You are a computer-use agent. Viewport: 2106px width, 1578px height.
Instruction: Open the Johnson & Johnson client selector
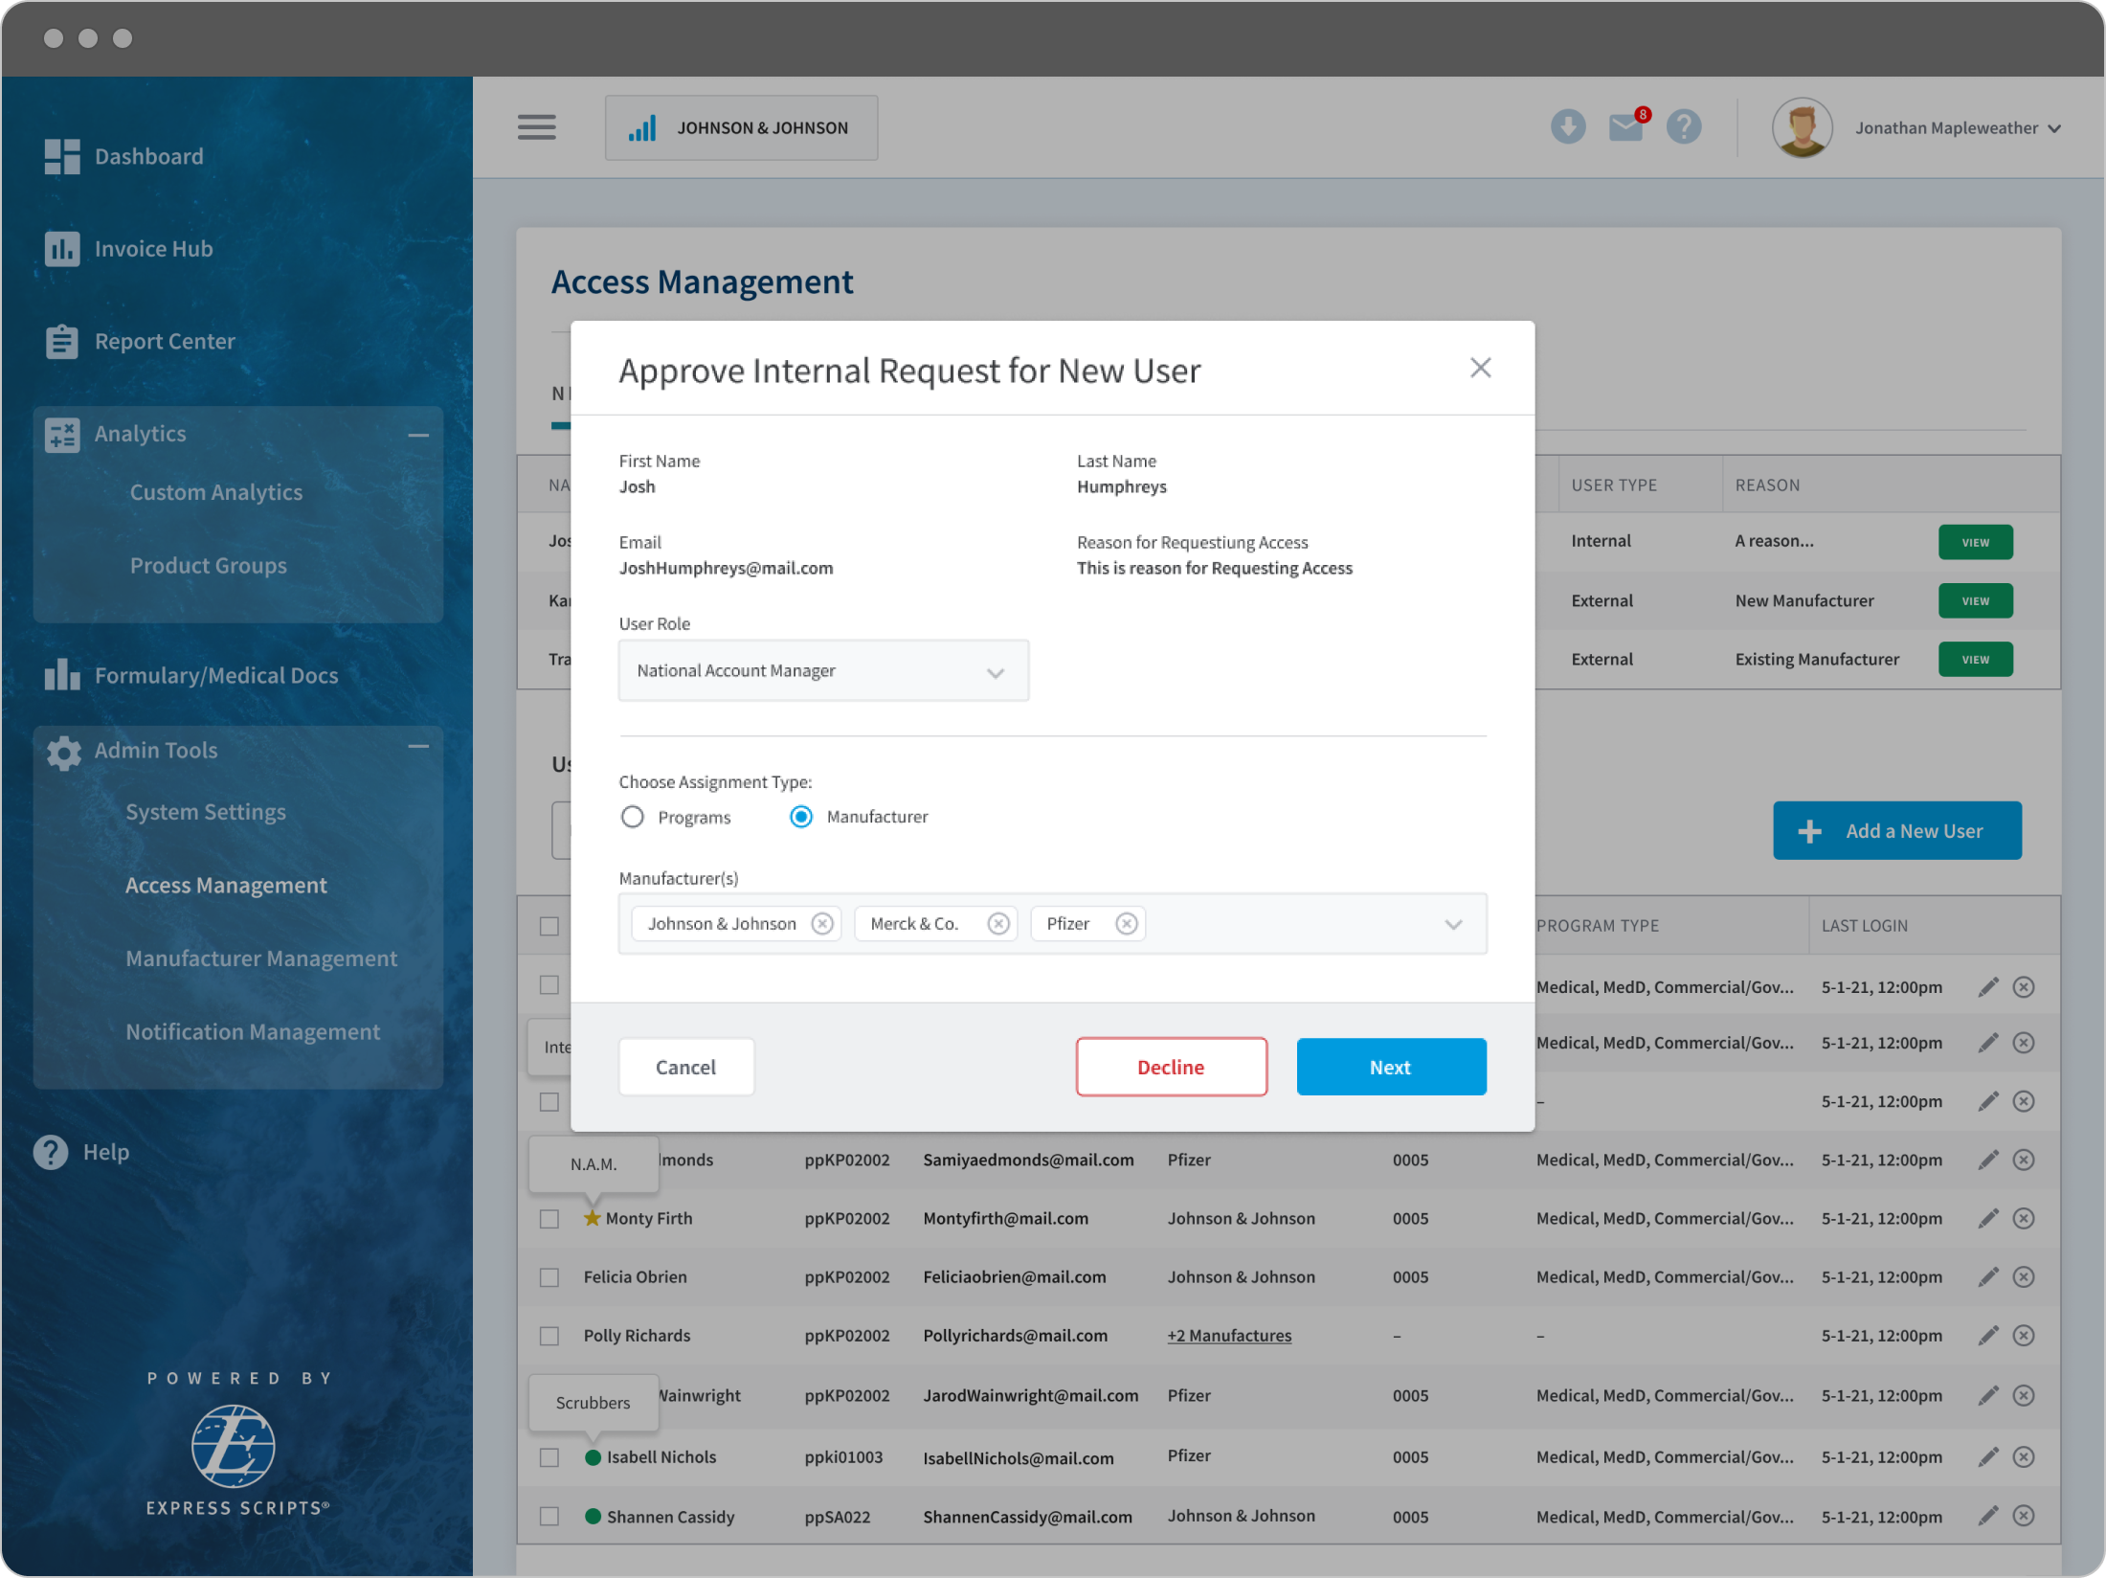741,127
